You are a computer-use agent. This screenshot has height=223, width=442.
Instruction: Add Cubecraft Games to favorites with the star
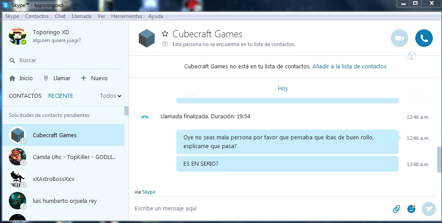coord(165,34)
